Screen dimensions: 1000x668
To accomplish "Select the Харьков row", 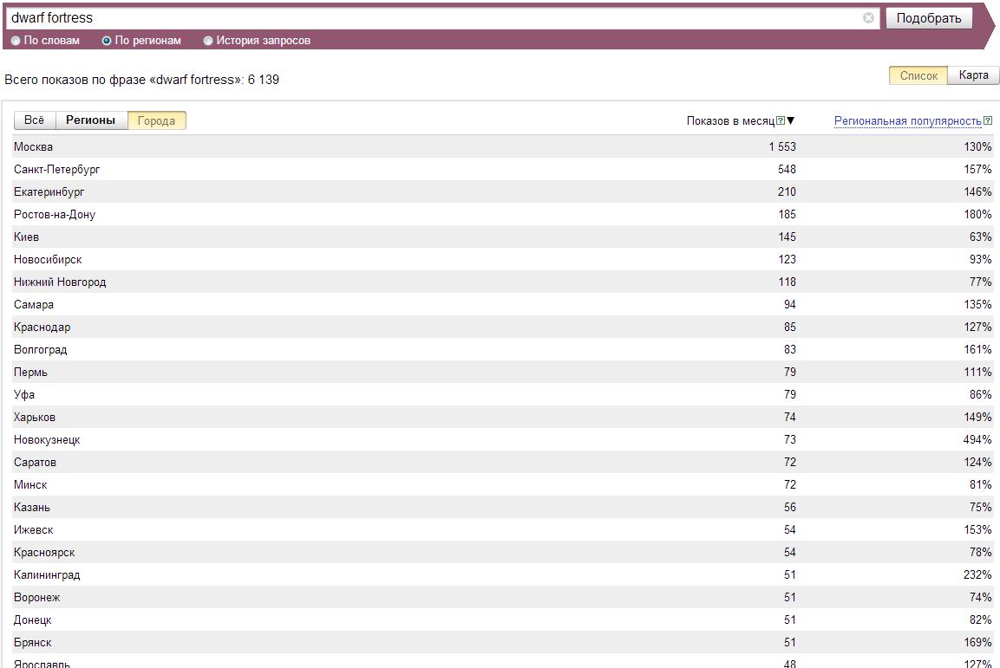I will pyautogui.click(x=502, y=417).
